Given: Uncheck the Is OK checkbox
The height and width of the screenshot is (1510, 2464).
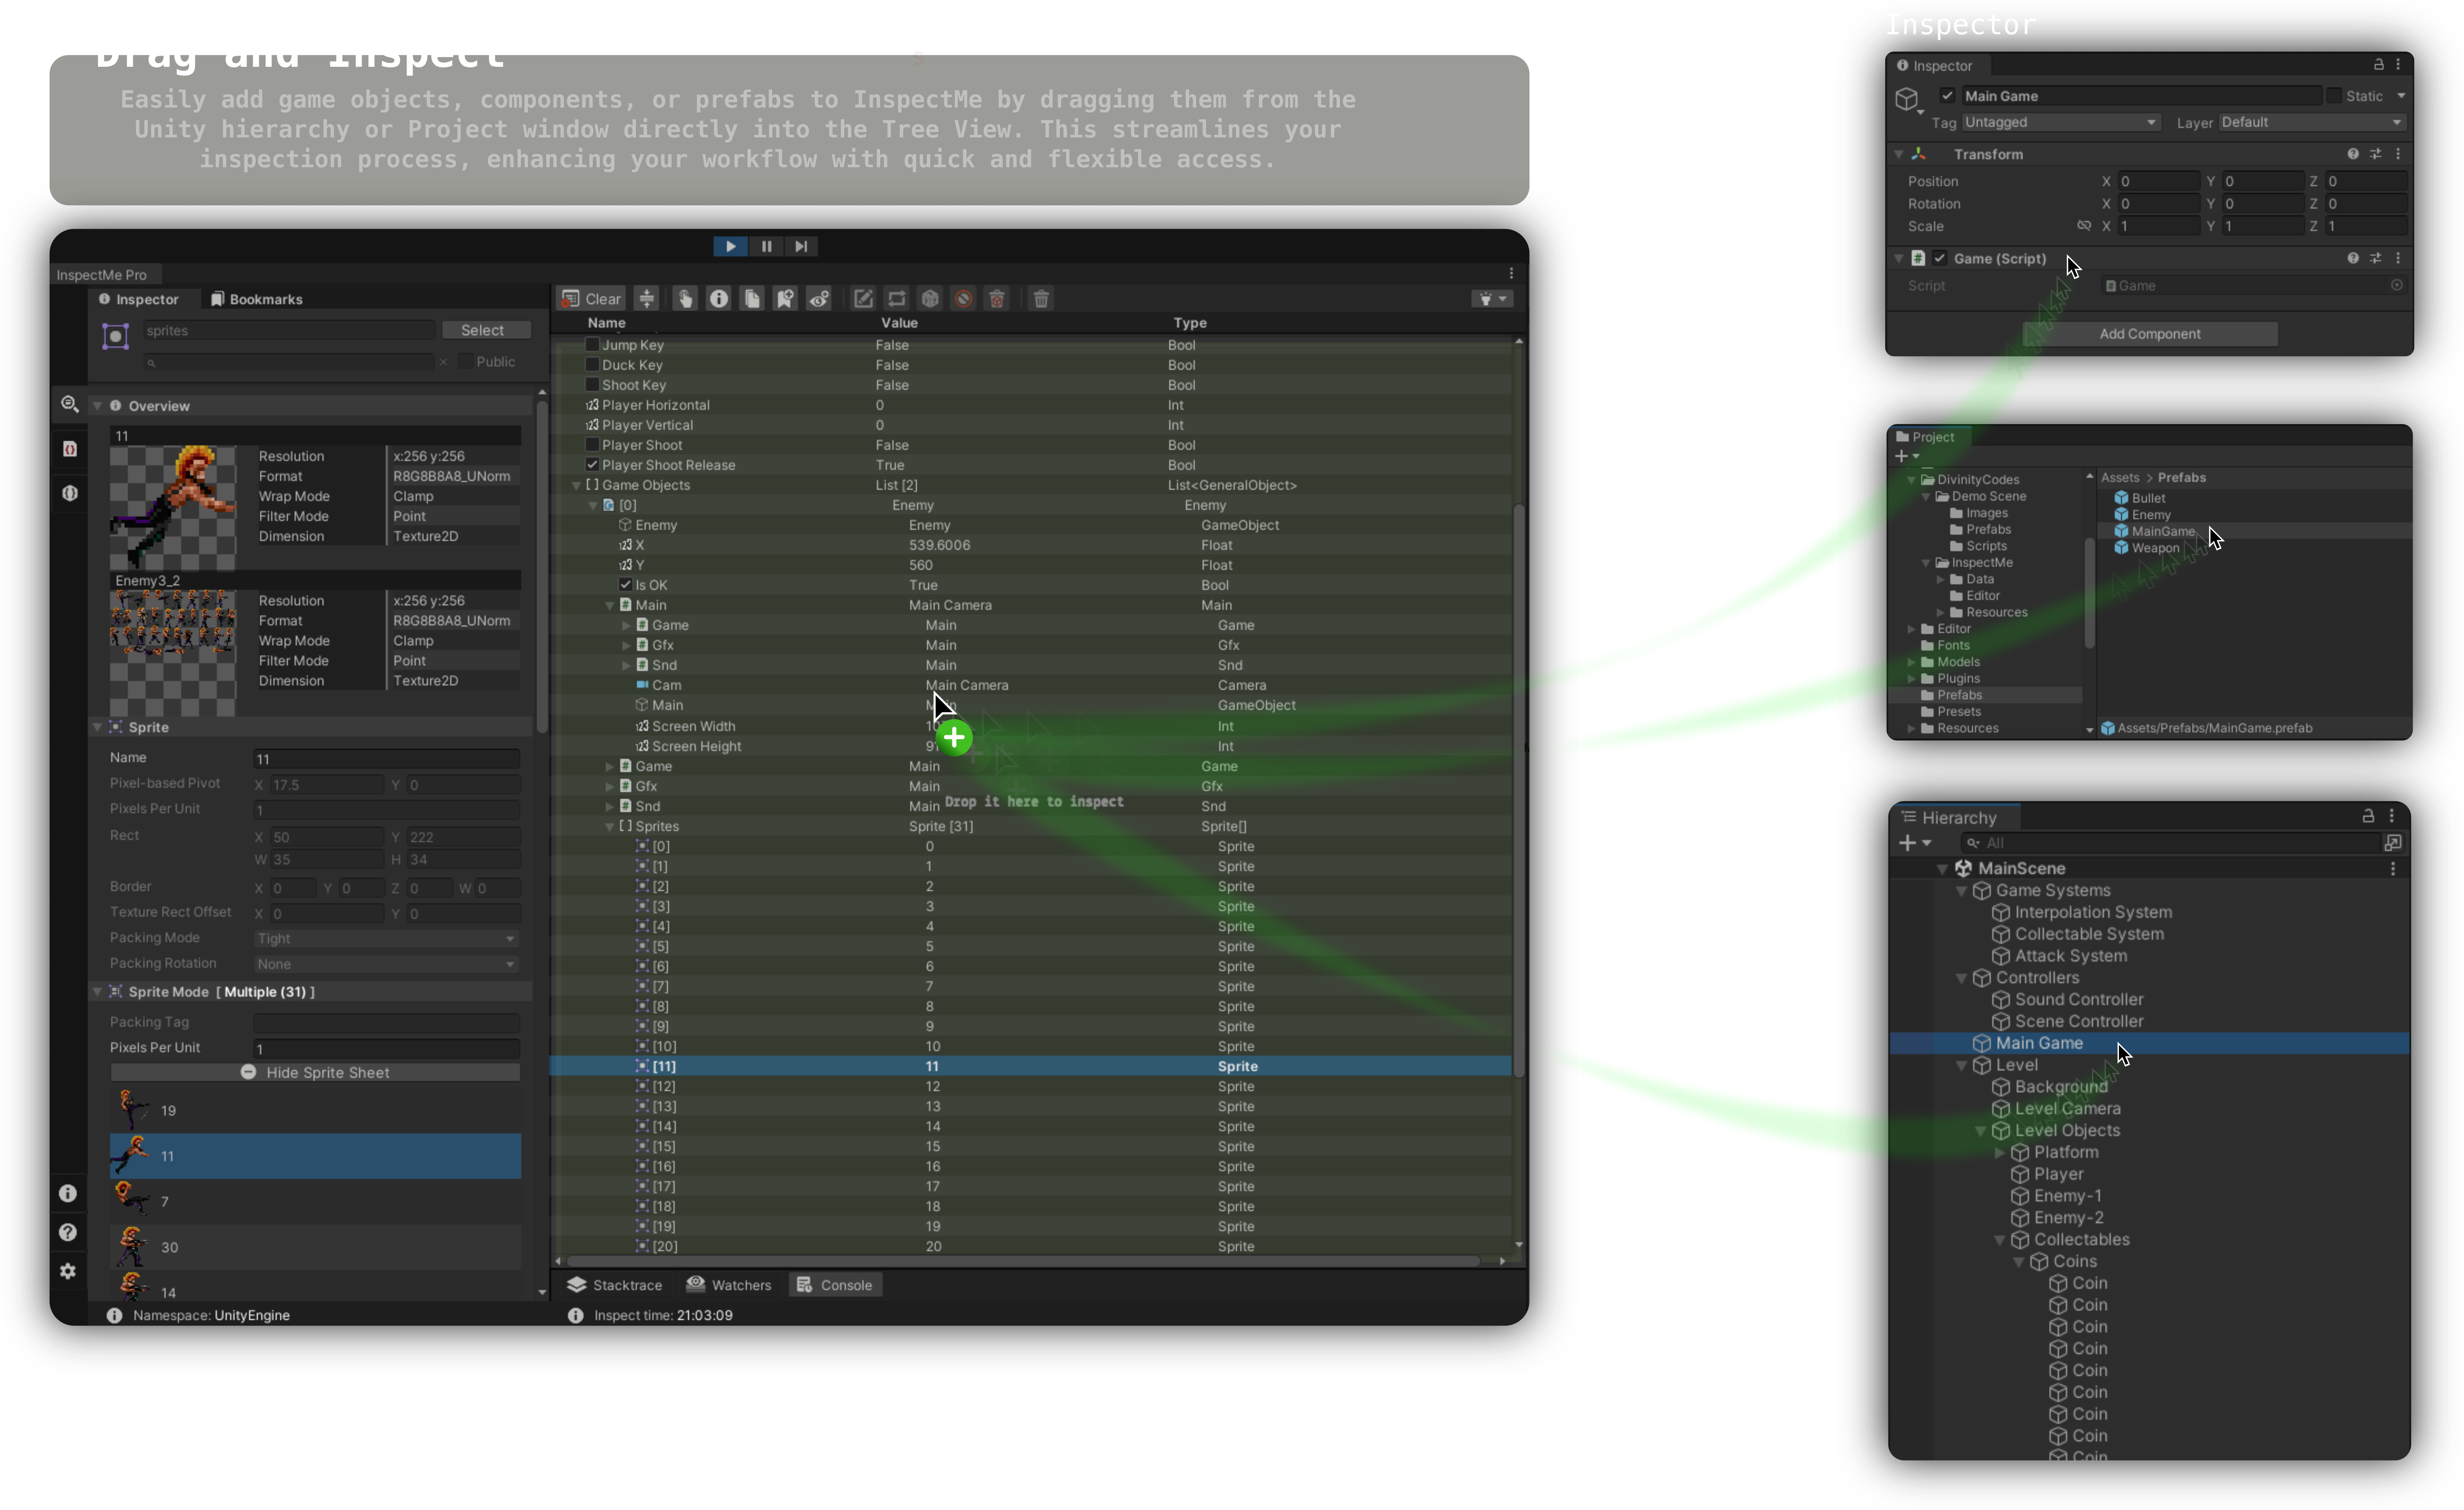Looking at the screenshot, I should [x=626, y=585].
